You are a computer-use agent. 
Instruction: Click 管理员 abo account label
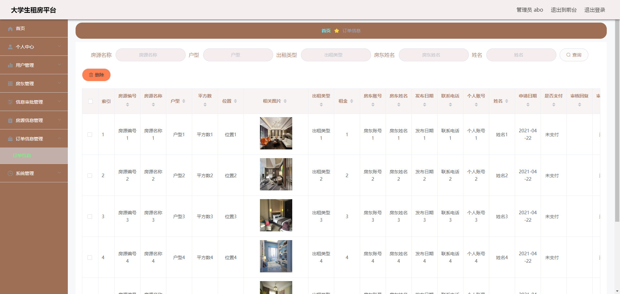click(530, 10)
